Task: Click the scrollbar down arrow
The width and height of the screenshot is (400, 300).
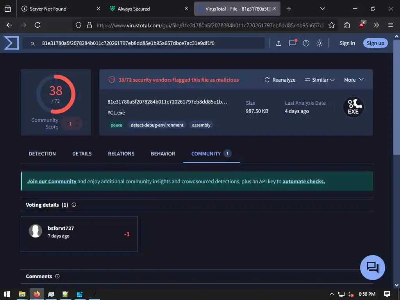Action: 397,285
